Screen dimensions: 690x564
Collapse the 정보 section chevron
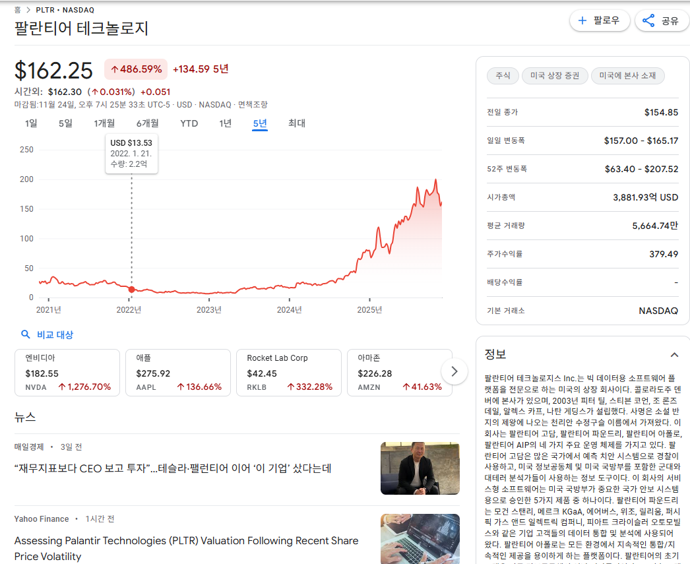pyautogui.click(x=674, y=355)
